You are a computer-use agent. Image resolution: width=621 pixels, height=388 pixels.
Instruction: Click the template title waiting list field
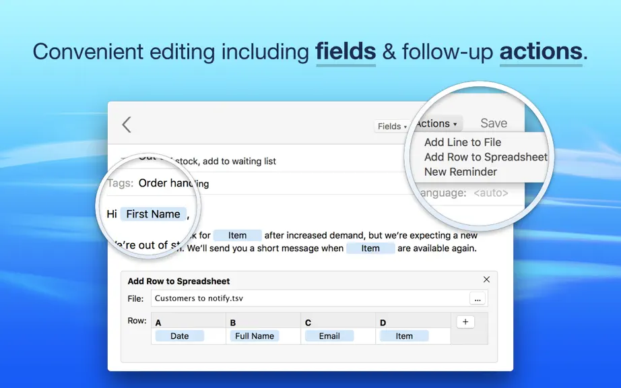point(207,161)
